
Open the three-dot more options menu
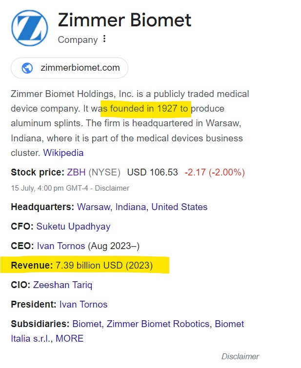(104, 39)
